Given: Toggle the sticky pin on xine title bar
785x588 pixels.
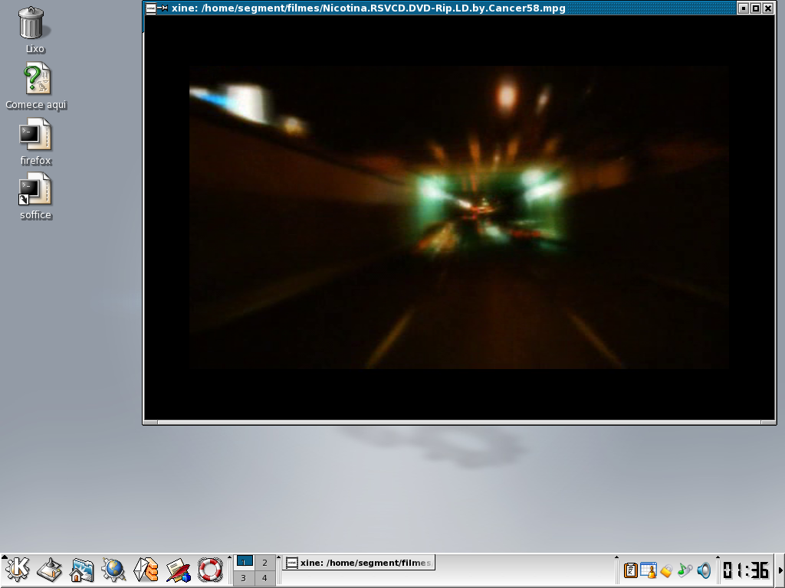Looking at the screenshot, I should coord(163,8).
